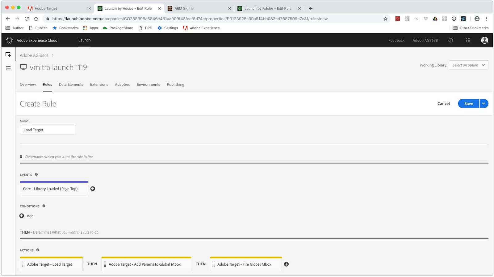Open the Bookmarks star bookmark
Viewport: 494px width, 277px height.
click(65, 28)
